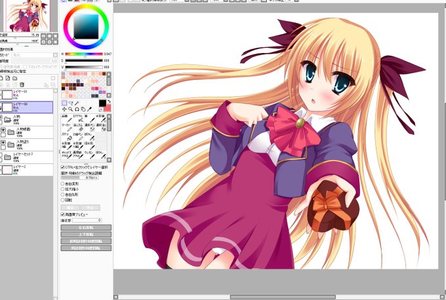Select the lasso selection tool
Image resolution: width=446 pixels, height=300 pixels.
(x=71, y=103)
